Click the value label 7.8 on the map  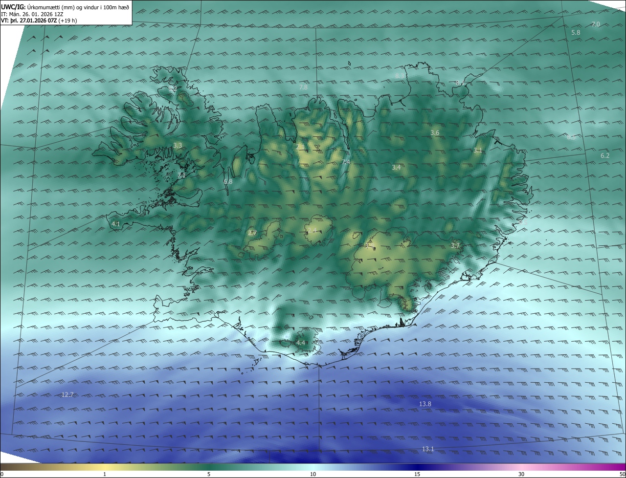(x=303, y=87)
